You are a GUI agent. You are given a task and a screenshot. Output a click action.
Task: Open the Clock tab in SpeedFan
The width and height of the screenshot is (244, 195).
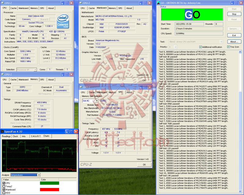coord(15,136)
